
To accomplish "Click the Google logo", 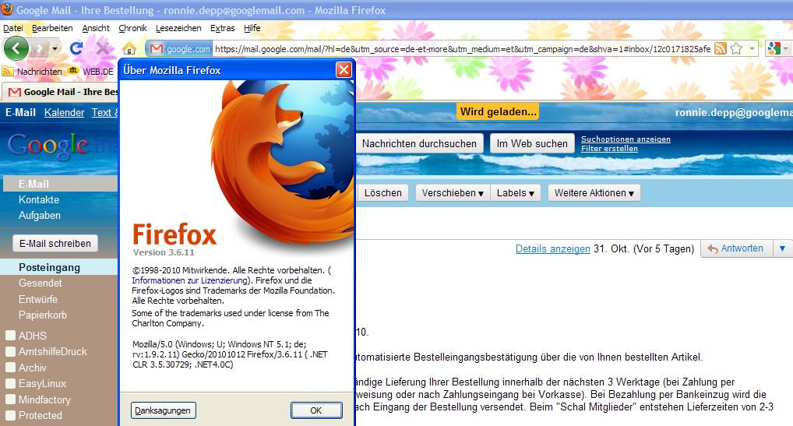I will click(x=48, y=146).
